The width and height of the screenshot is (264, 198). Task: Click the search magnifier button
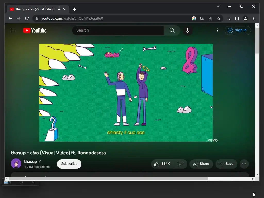point(172,30)
